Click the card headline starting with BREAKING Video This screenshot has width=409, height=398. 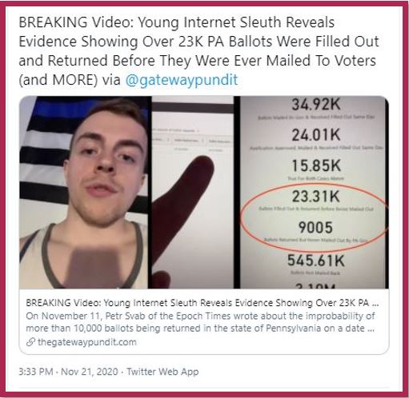tap(202, 303)
